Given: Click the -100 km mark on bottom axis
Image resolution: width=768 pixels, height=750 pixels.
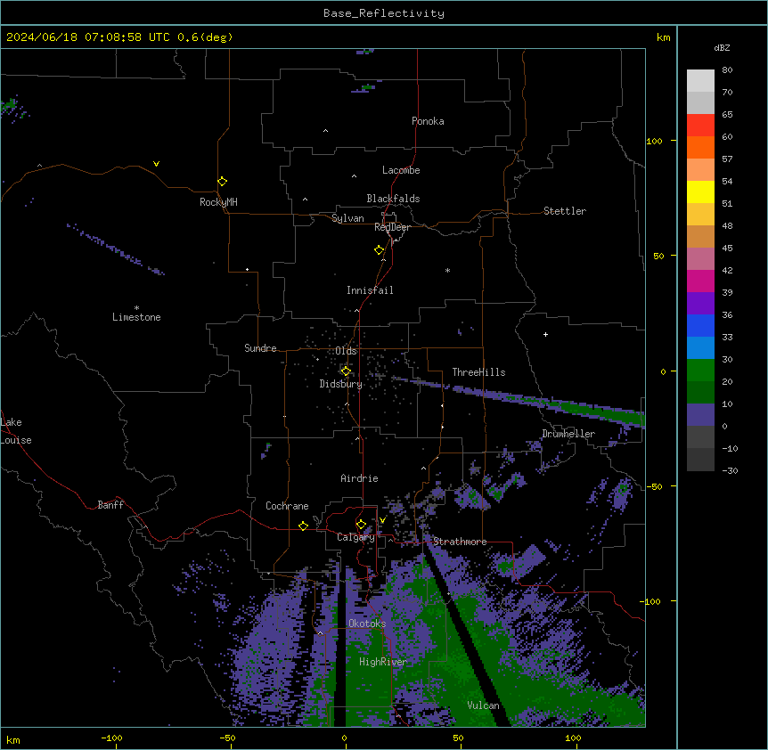Looking at the screenshot, I should pyautogui.click(x=111, y=738).
